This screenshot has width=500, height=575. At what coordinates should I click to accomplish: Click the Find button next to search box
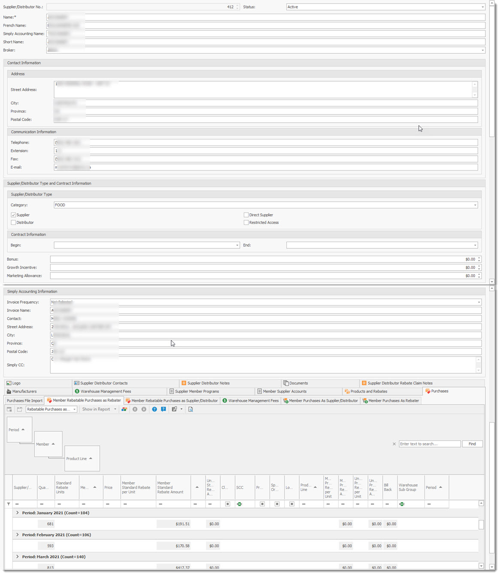(x=472, y=444)
